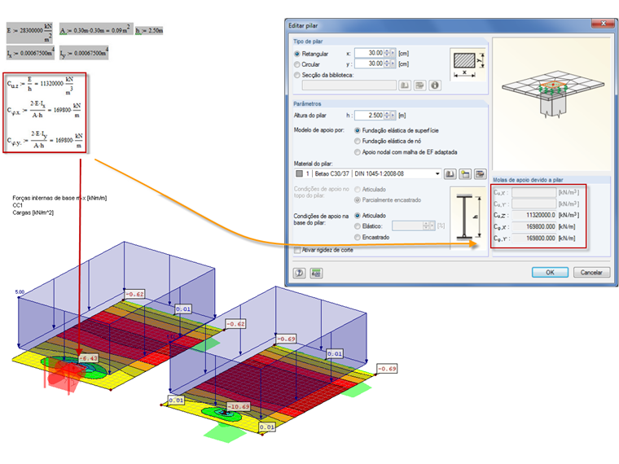Click the 'Tipo de pilar' section header
Screen dimensions: 619x464
(308, 42)
